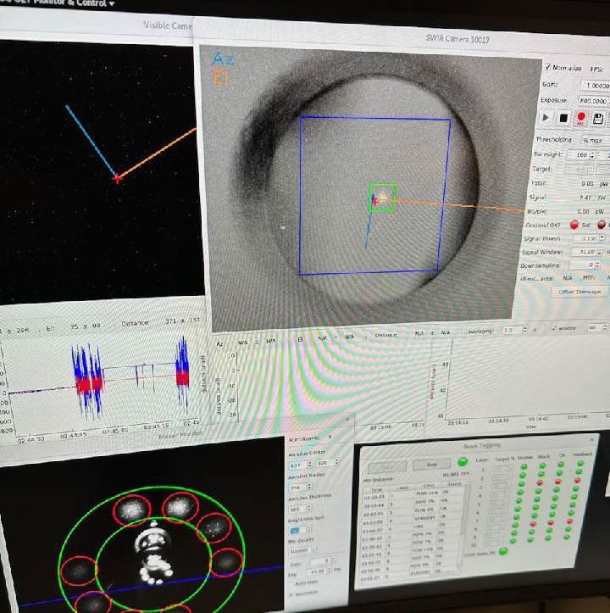Click the save floppy disk icon
This screenshot has width=610, height=613.
click(x=600, y=119)
